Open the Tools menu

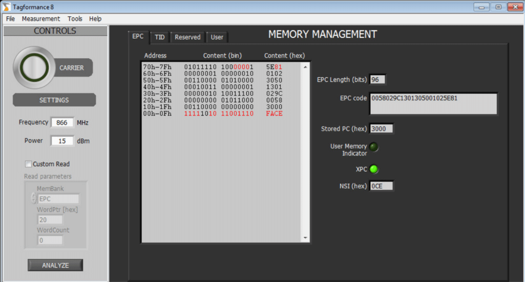(75, 19)
